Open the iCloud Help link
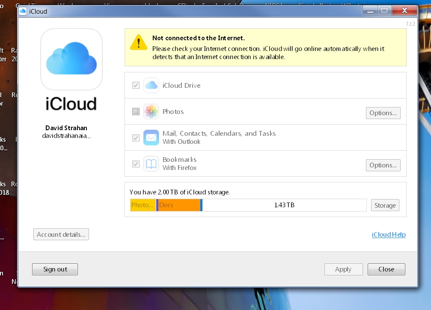This screenshot has width=431, height=310. (389, 235)
